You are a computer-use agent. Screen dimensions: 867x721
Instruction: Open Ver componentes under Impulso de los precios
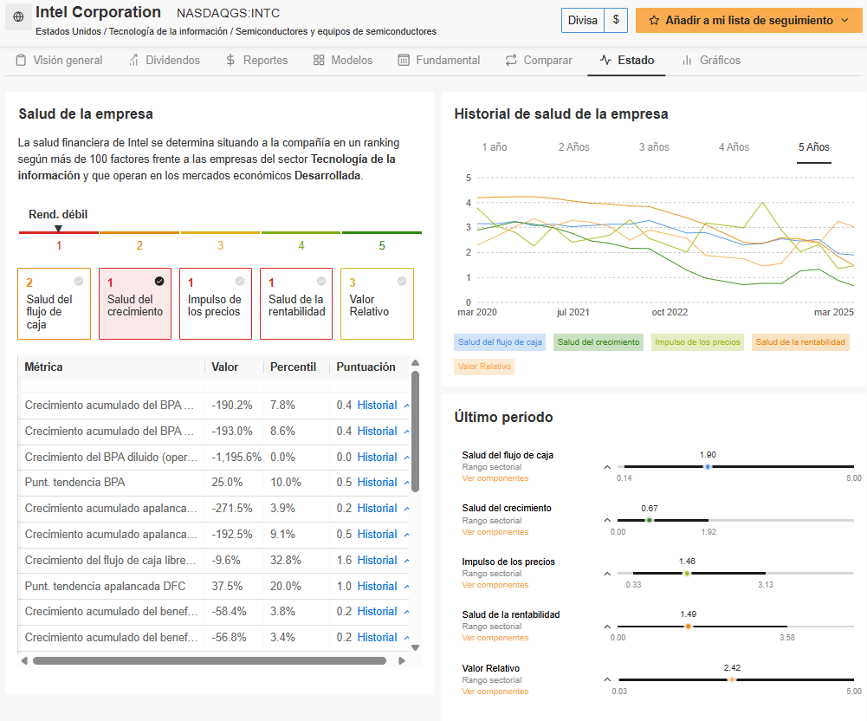[495, 585]
